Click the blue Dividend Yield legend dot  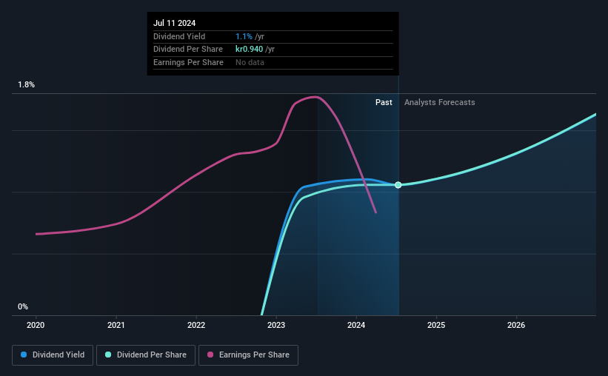(24, 355)
